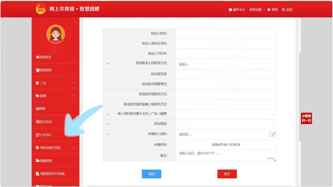The image size is (333, 187).
Task: Expand the 团课 sidebar section
Action: click(55, 96)
